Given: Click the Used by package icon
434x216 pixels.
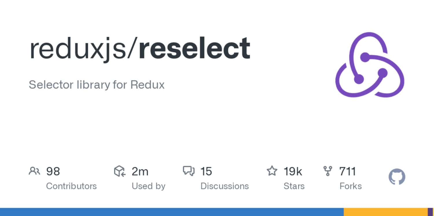Looking at the screenshot, I should pos(119,171).
